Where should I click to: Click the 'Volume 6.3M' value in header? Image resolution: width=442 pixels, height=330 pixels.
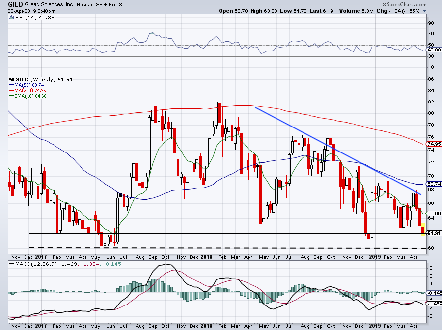point(357,11)
